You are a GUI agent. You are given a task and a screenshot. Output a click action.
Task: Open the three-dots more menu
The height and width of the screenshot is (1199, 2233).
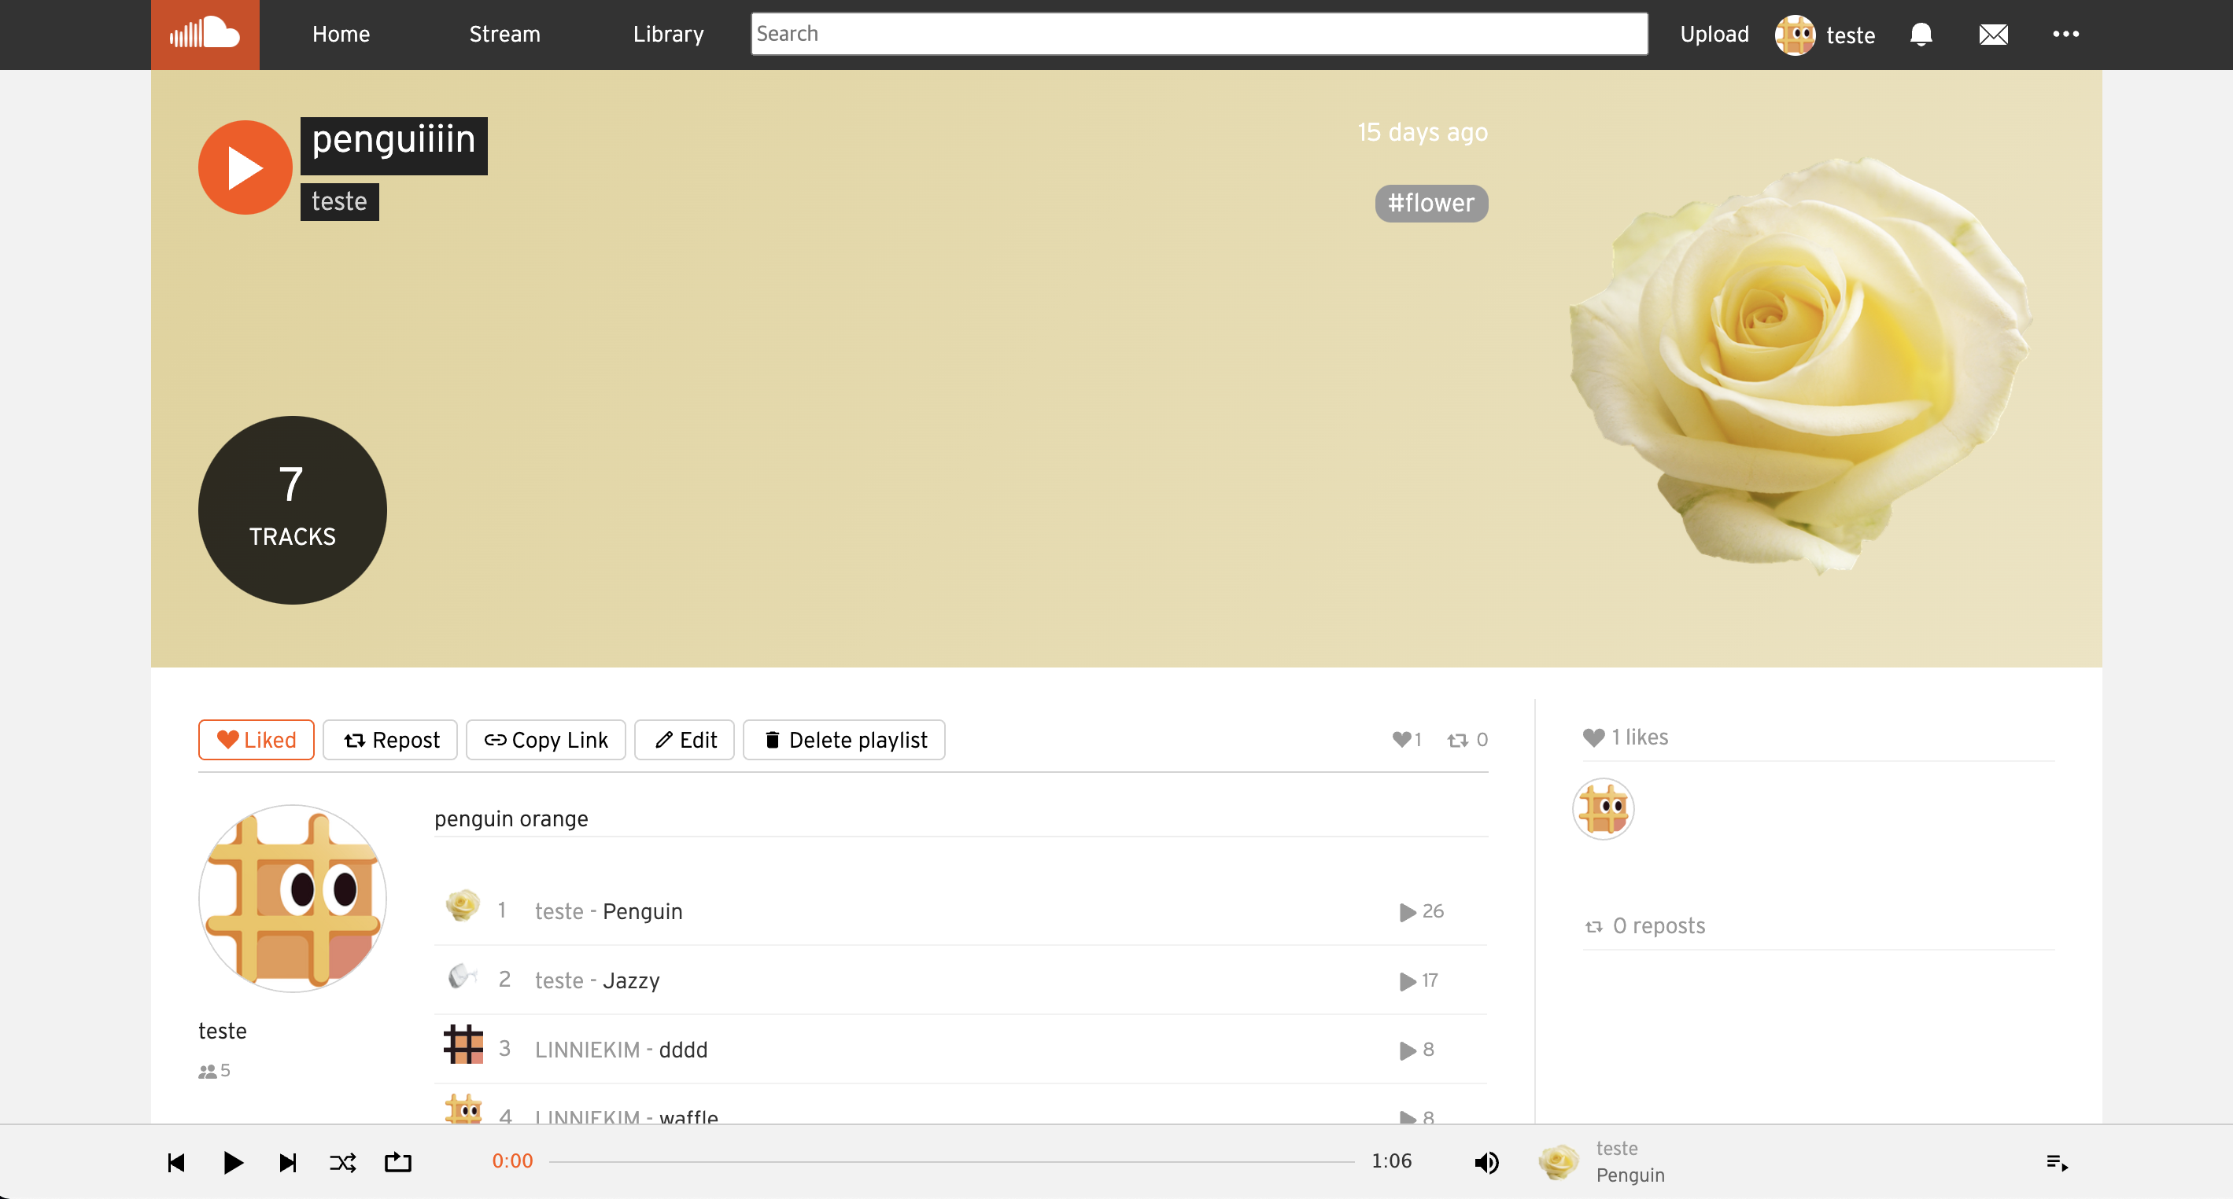click(x=2065, y=35)
